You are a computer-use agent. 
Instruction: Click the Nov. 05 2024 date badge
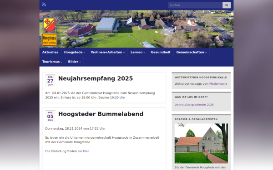tap(51, 116)
